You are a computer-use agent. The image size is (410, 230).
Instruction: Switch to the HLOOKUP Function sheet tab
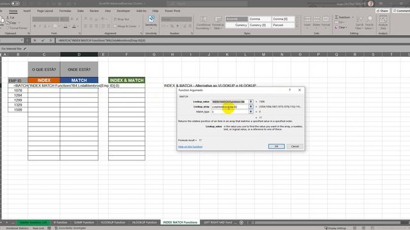[x=144, y=222]
